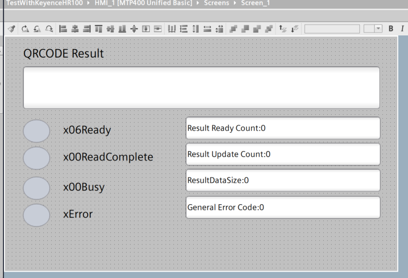Image resolution: width=408 pixels, height=278 pixels.
Task: Distribute objects vertically with equal spacing
Action: 184,29
